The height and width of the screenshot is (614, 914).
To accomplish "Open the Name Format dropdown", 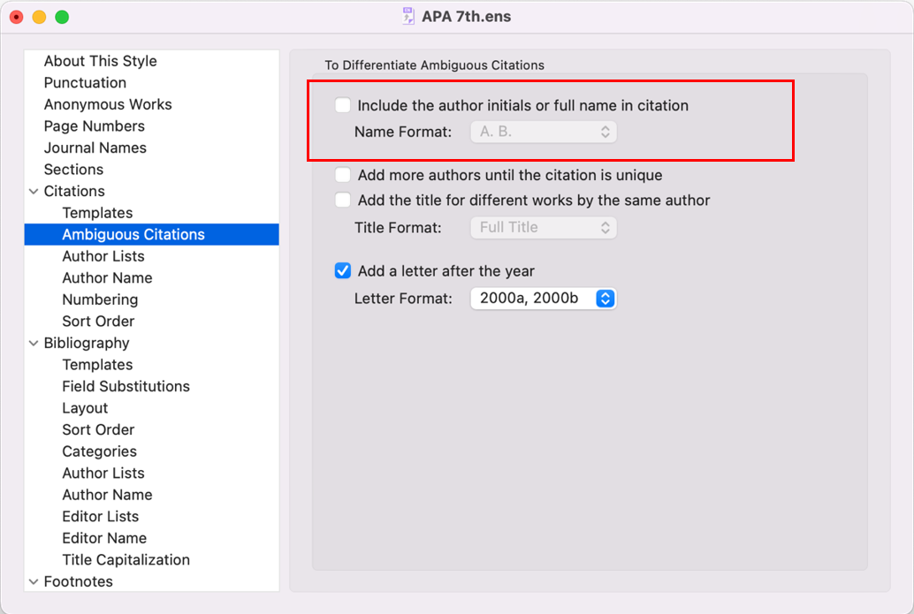I will pyautogui.click(x=543, y=132).
